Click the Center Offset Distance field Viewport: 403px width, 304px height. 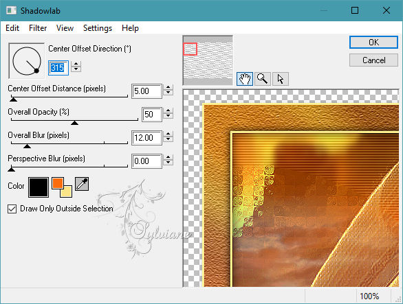coord(146,91)
